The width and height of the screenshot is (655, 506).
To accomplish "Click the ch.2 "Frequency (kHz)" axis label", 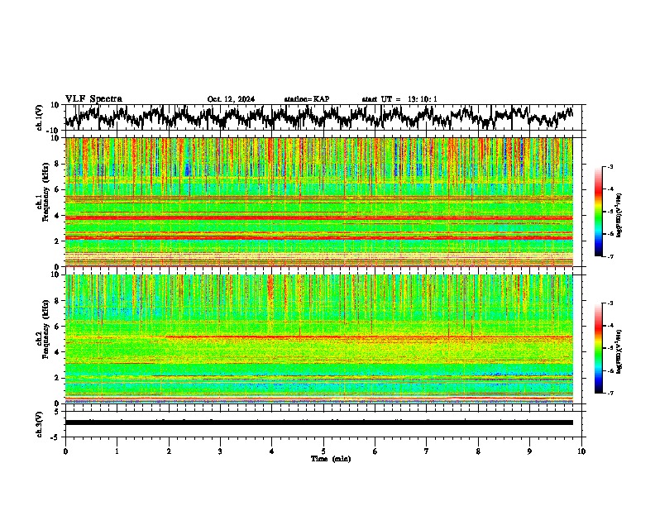I will pyautogui.click(x=45, y=329).
